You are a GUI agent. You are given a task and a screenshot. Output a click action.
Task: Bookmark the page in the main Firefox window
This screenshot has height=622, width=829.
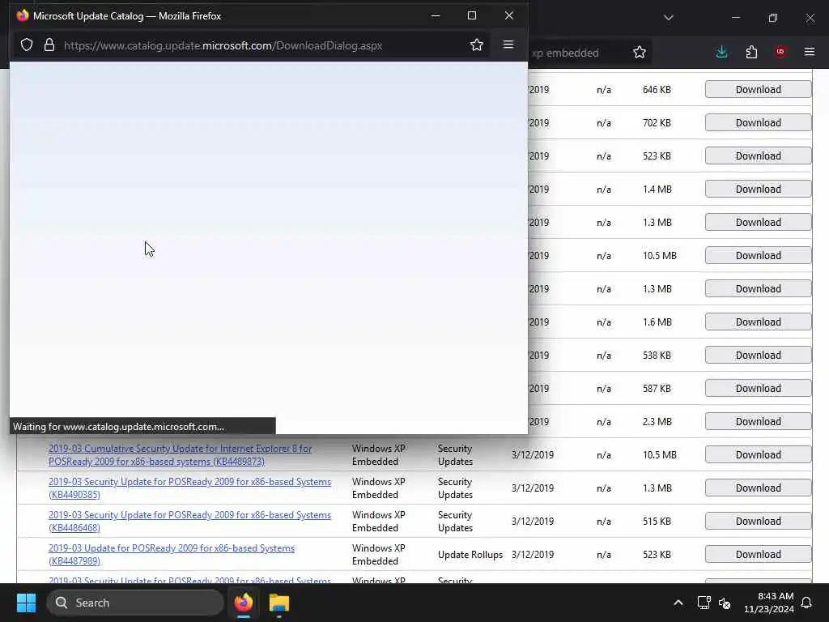pos(640,52)
